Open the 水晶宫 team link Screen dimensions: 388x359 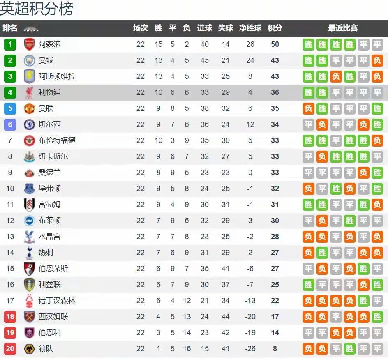(x=49, y=237)
